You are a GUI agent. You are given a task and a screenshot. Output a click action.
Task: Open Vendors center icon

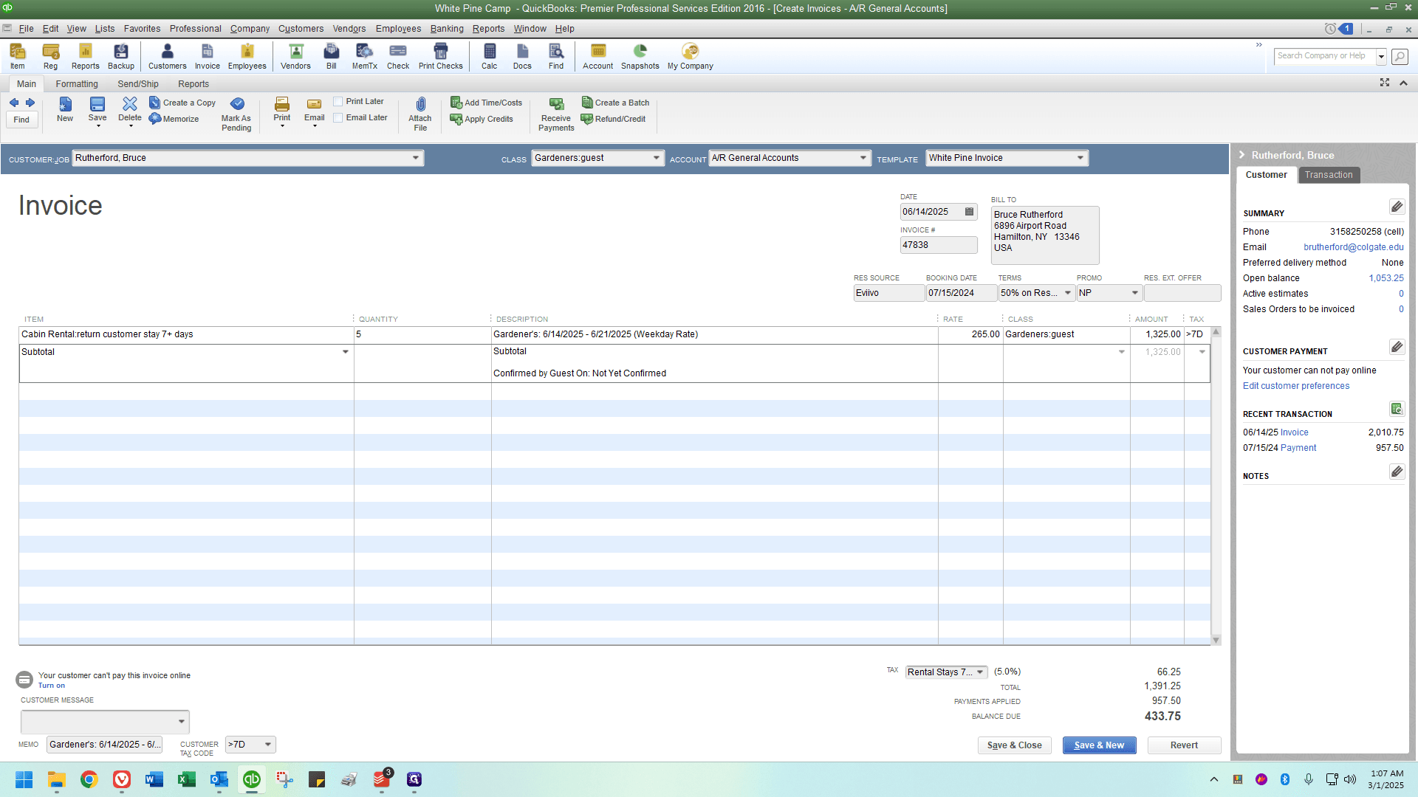(295, 56)
